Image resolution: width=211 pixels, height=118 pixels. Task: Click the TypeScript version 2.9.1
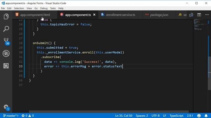pyautogui.click(x=190, y=116)
